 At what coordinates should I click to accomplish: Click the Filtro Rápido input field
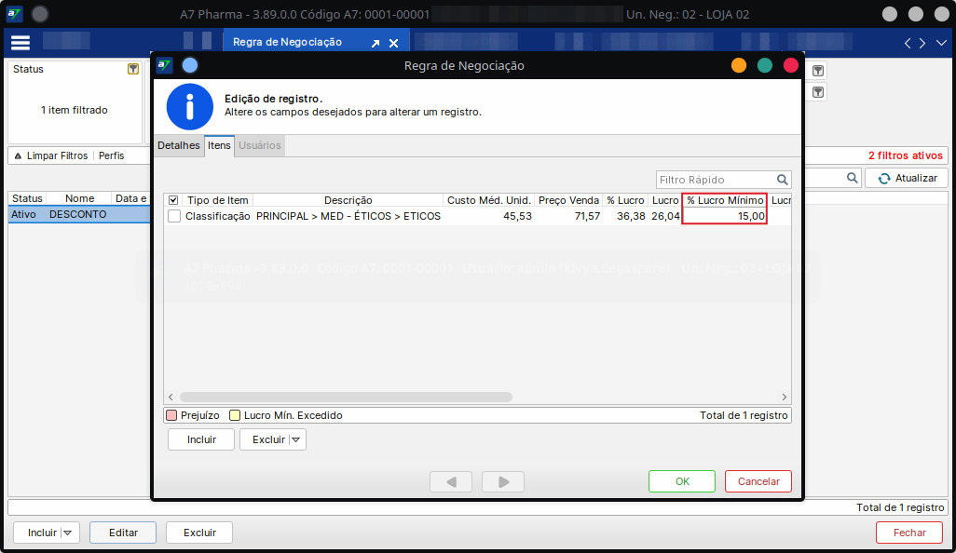714,180
